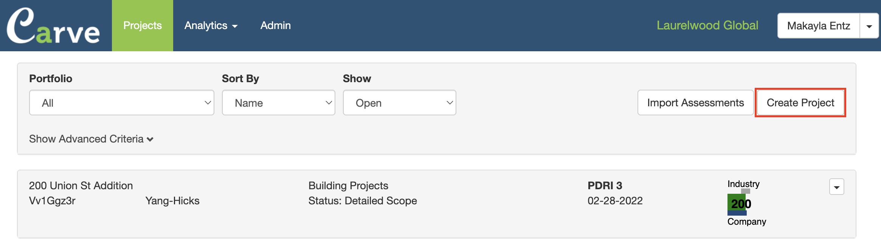881x239 pixels.
Task: Open the project row actions caret
Action: click(836, 187)
